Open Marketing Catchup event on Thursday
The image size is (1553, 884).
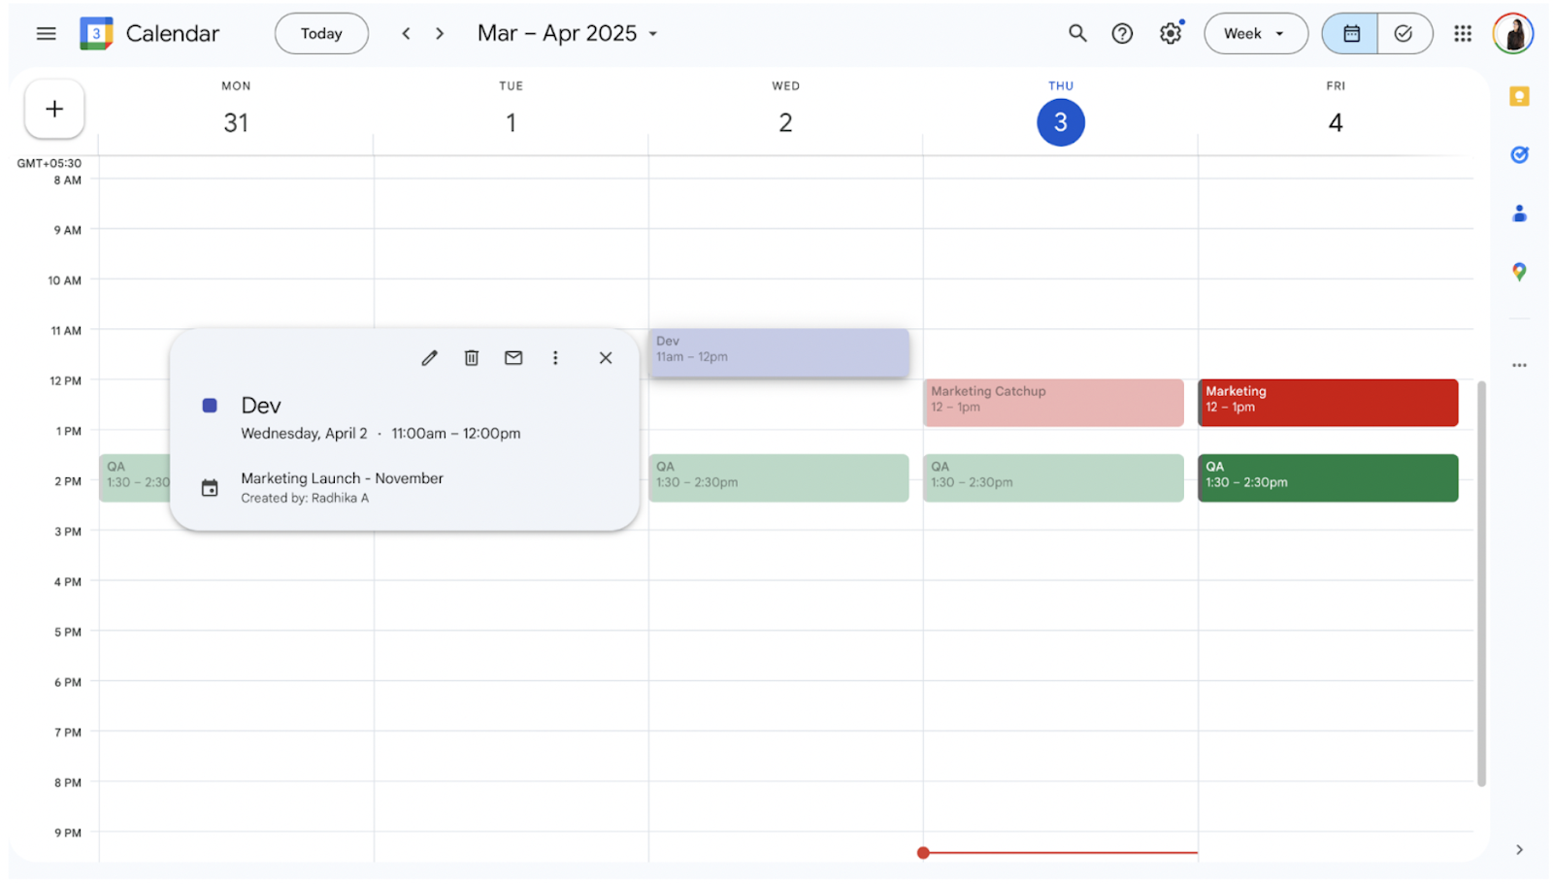[x=1053, y=403]
